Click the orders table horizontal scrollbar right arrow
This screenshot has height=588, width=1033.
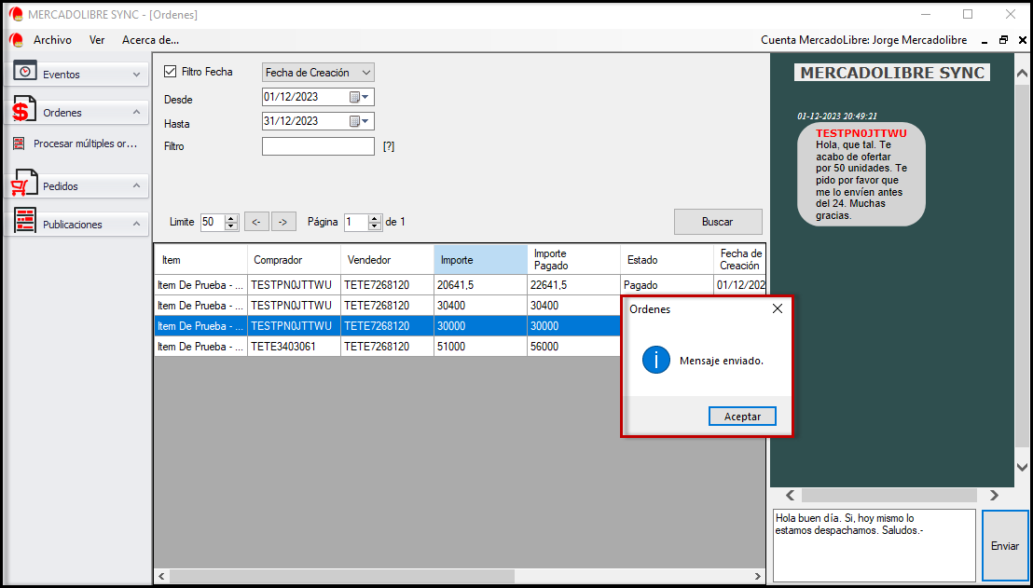pyautogui.click(x=758, y=576)
